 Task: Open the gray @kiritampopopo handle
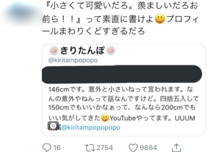(x=73, y=60)
